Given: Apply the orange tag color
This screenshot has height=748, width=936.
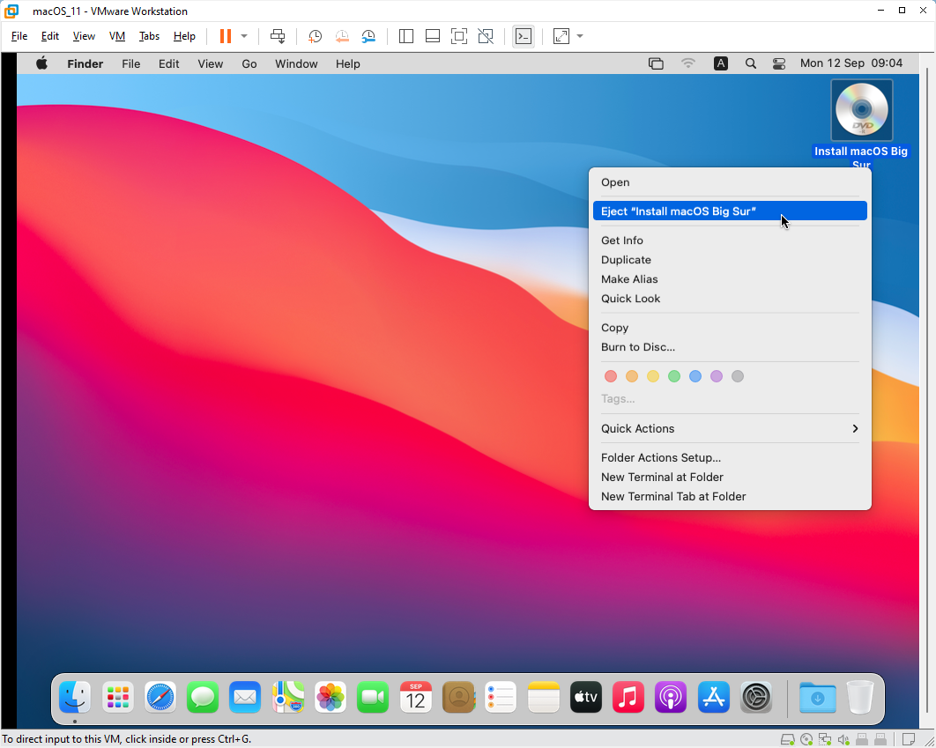Looking at the screenshot, I should click(632, 376).
